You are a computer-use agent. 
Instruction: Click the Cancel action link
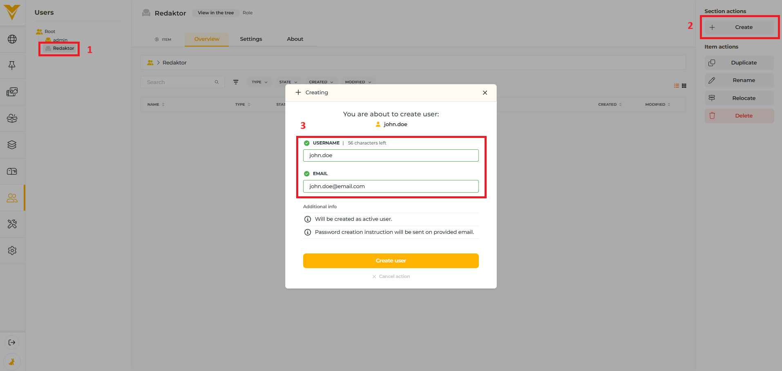pos(391,276)
